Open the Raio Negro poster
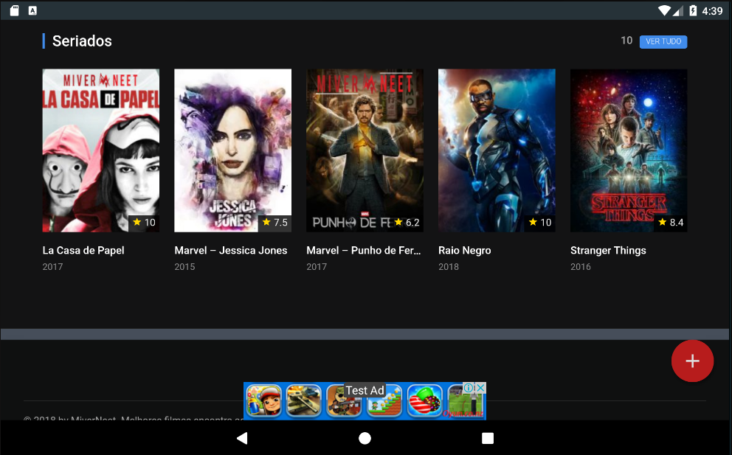The width and height of the screenshot is (732, 455). click(497, 150)
